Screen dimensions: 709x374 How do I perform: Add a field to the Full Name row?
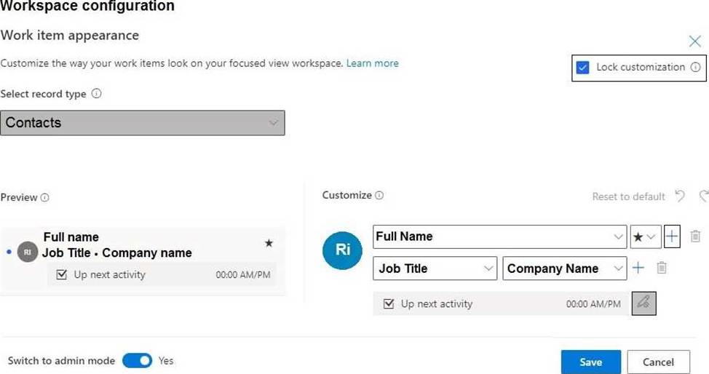tap(672, 236)
